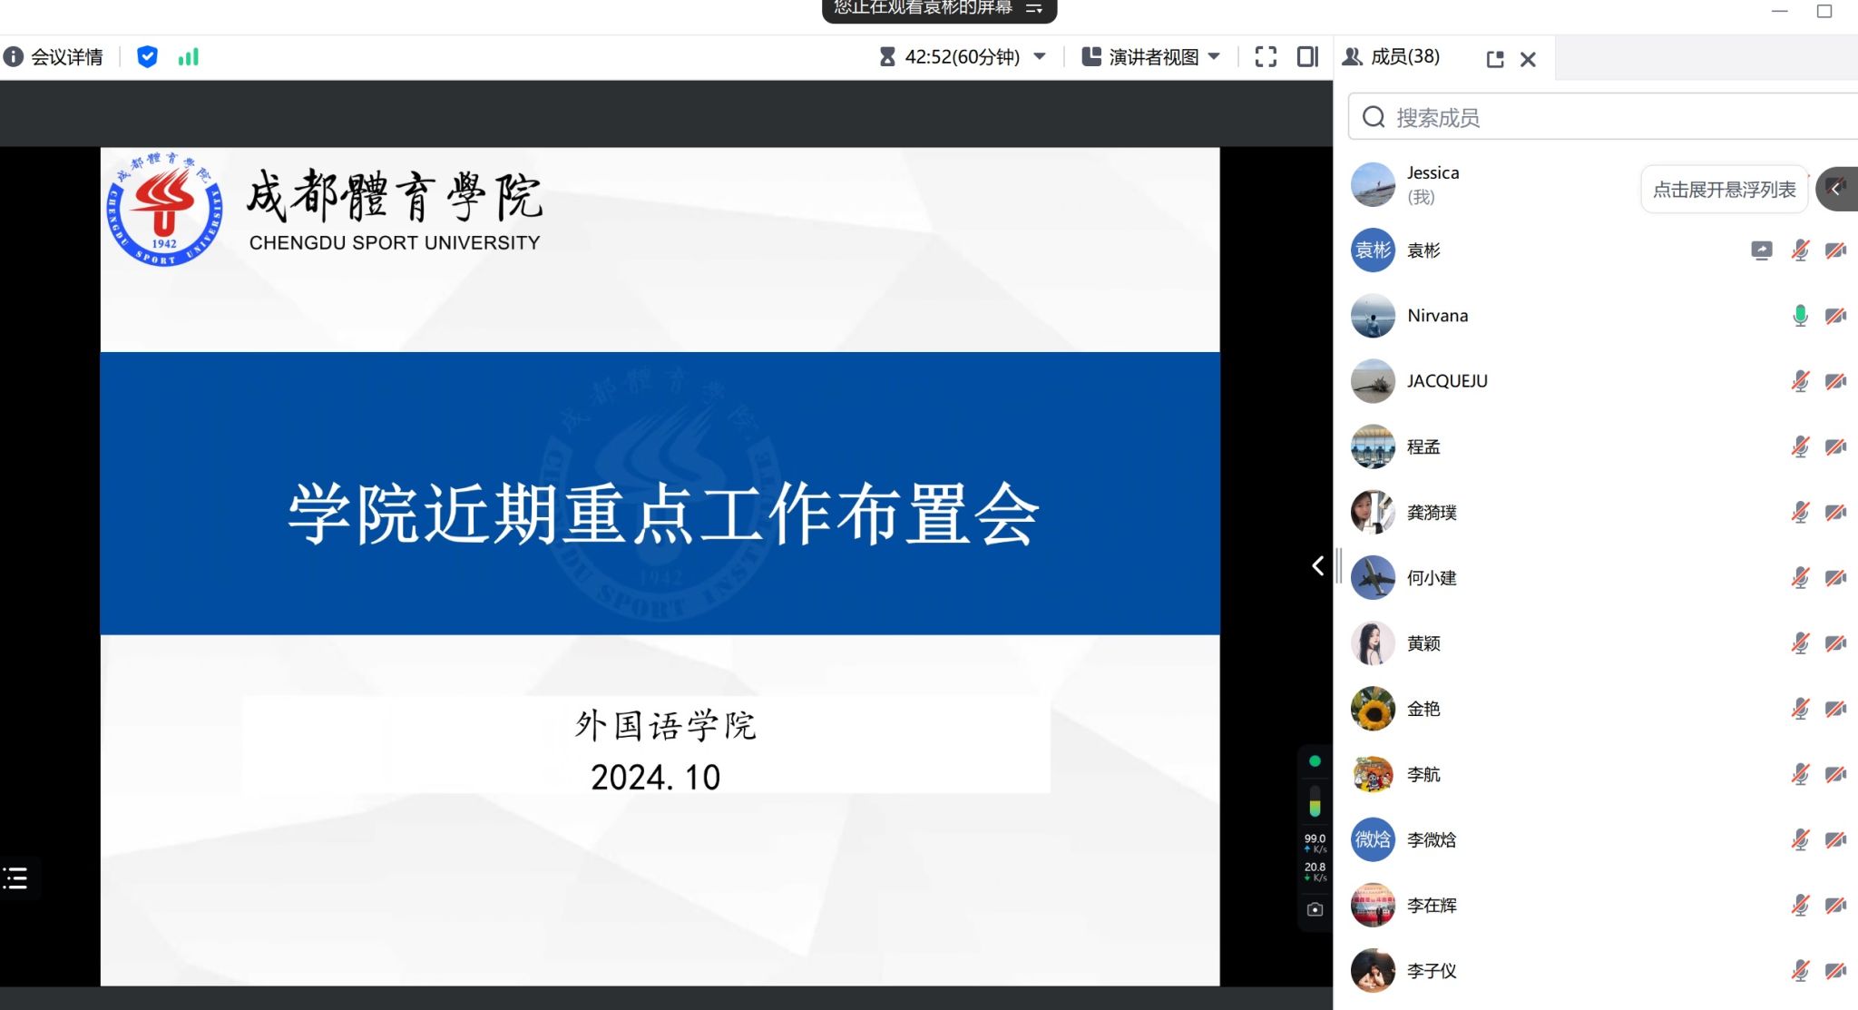1858x1010 pixels.
Task: Enter fullscreen mode icon
Action: click(x=1266, y=57)
